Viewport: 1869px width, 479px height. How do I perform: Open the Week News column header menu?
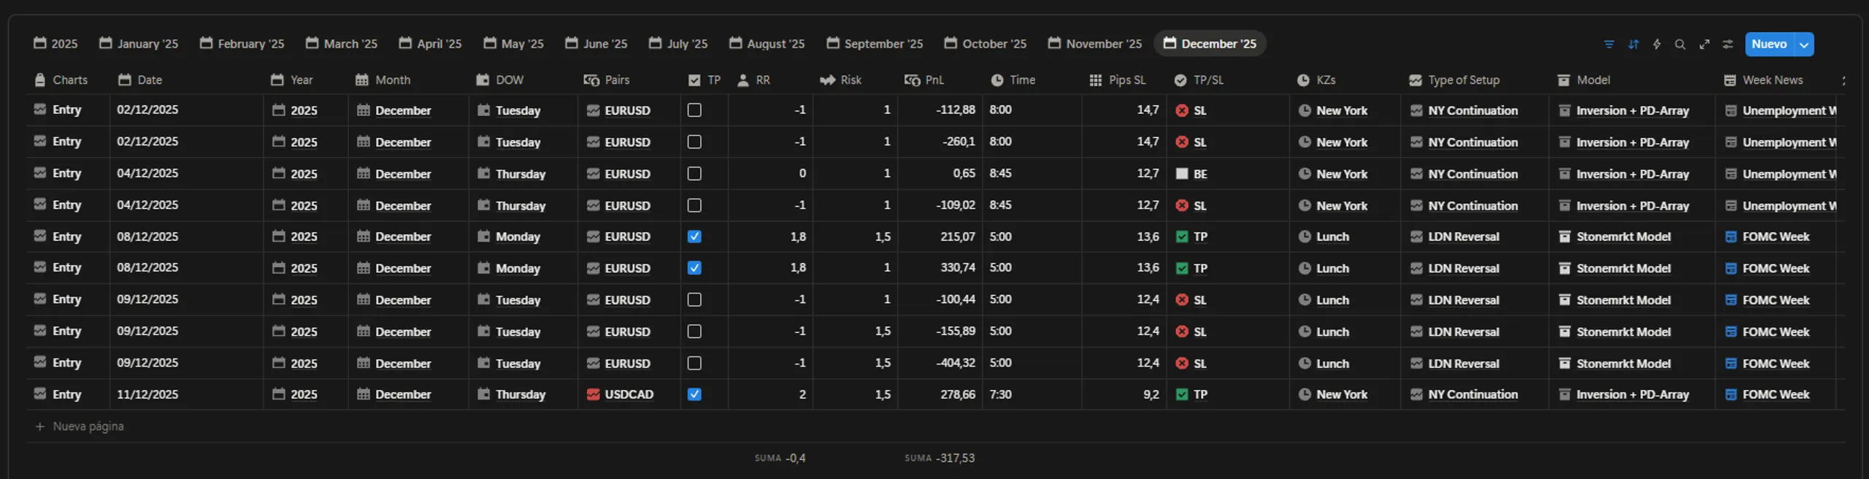click(1763, 80)
